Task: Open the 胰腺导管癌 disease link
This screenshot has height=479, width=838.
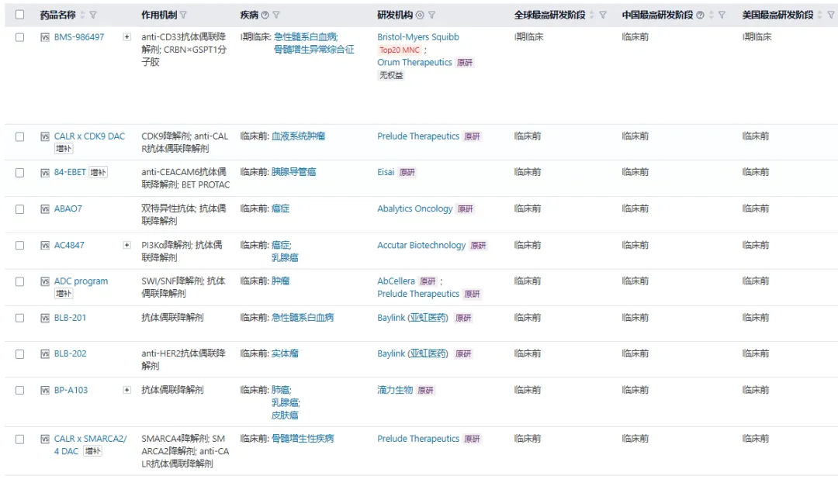Action: (293, 172)
